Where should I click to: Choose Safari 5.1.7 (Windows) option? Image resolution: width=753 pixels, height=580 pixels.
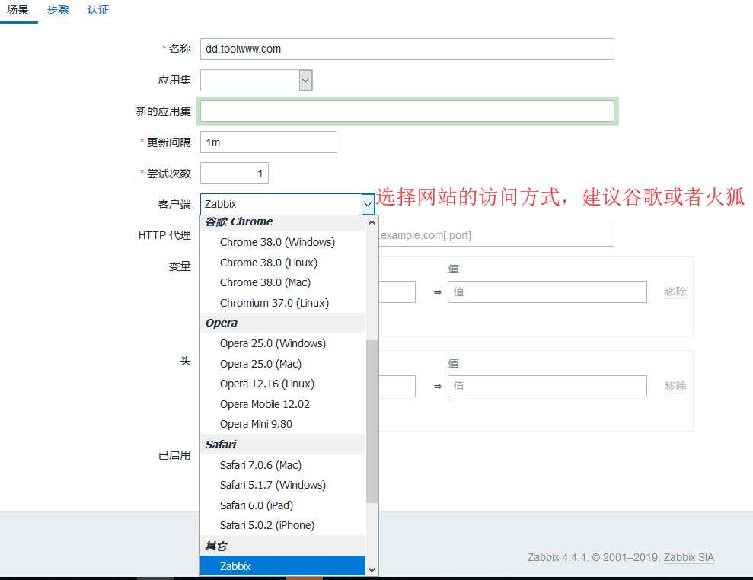(282, 485)
